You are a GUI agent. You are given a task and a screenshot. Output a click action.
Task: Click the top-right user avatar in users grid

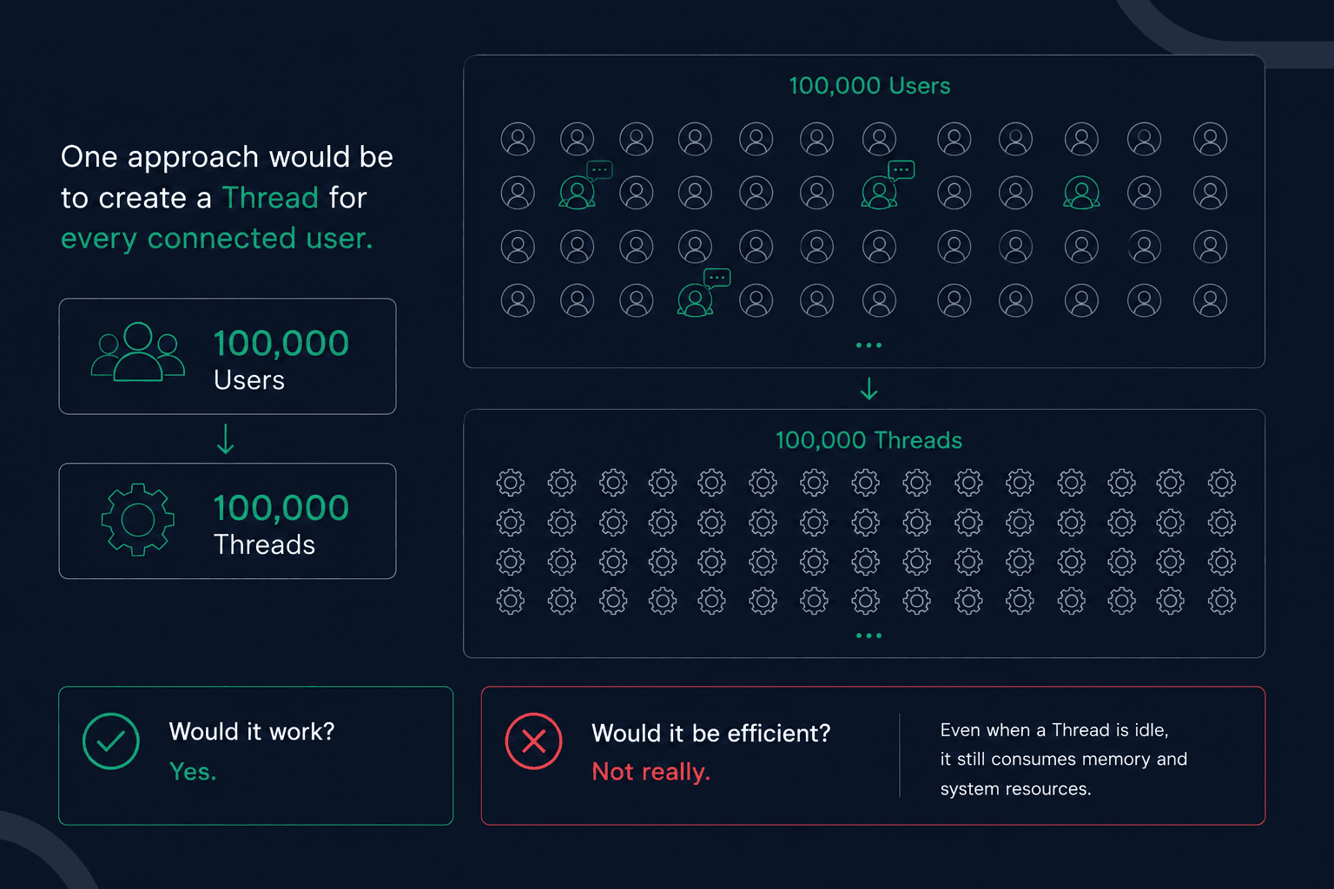(x=1210, y=139)
